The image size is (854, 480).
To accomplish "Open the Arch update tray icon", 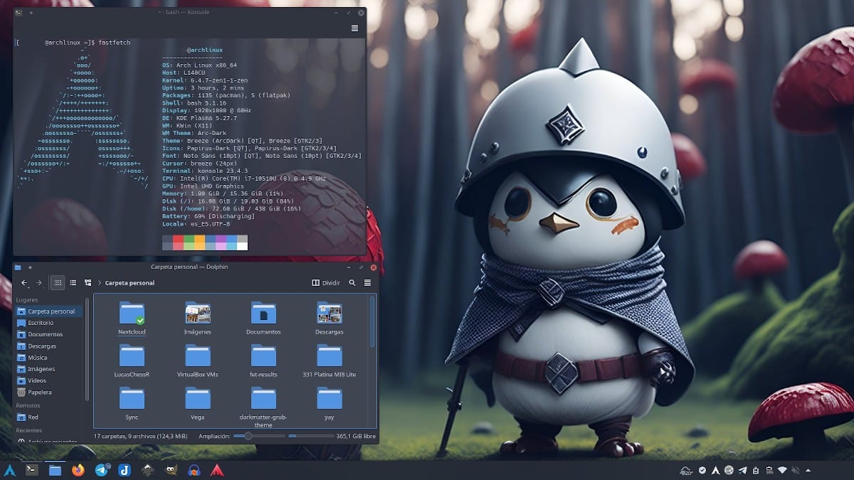I will click(716, 470).
